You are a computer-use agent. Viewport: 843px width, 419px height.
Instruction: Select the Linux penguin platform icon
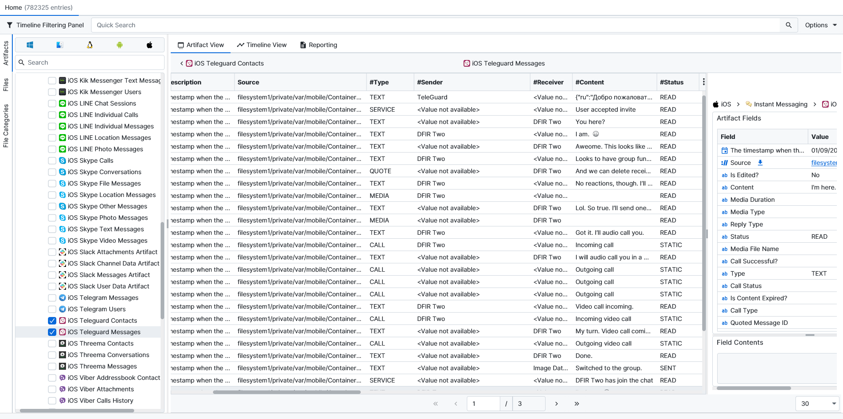[x=90, y=45]
